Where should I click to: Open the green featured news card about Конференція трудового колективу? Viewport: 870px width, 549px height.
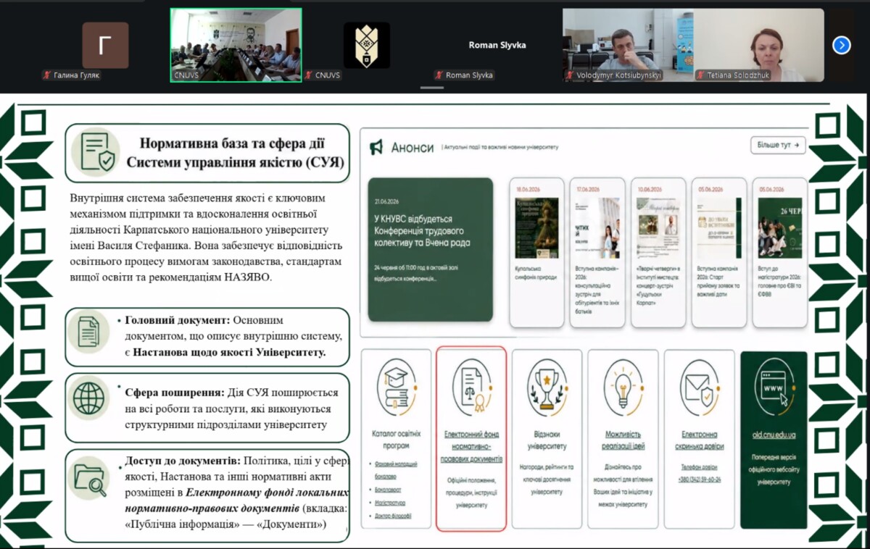430,250
